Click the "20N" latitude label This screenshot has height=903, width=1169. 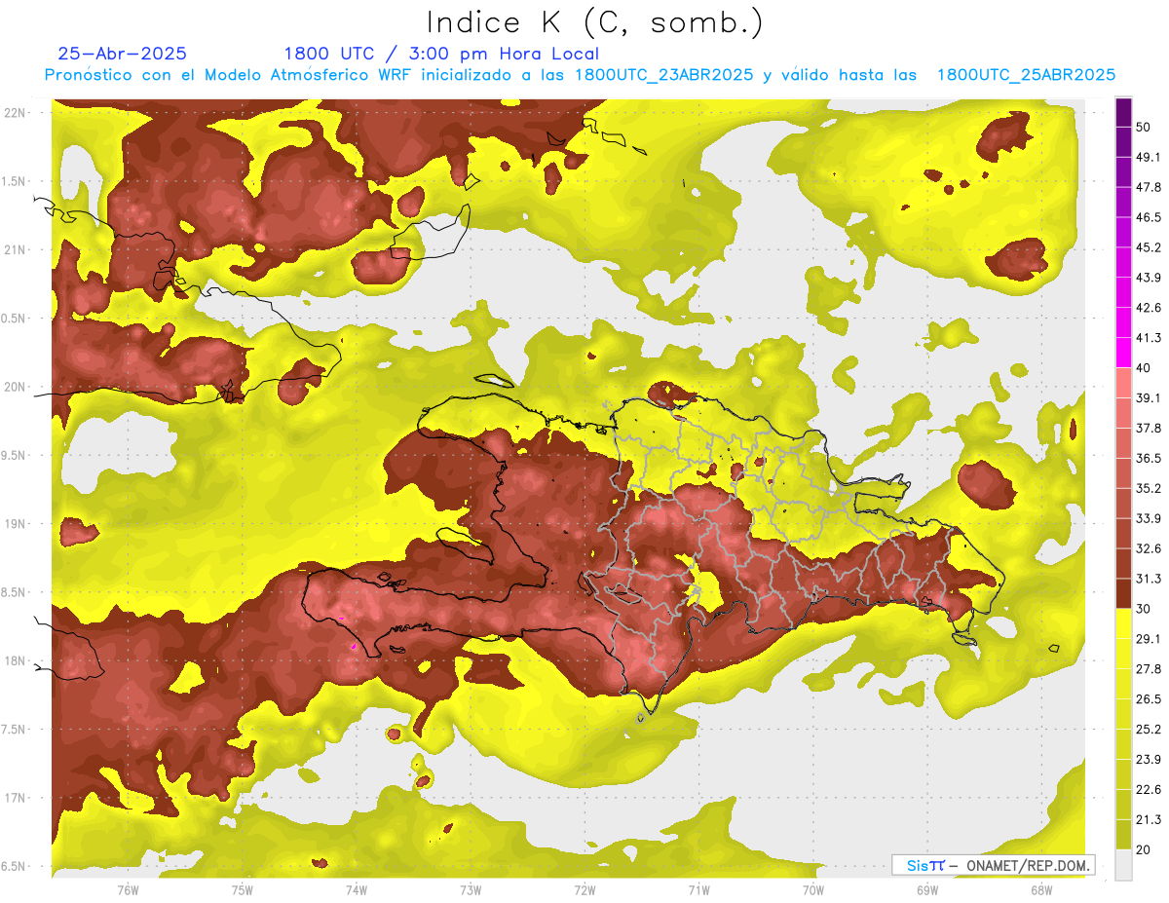click(x=15, y=387)
